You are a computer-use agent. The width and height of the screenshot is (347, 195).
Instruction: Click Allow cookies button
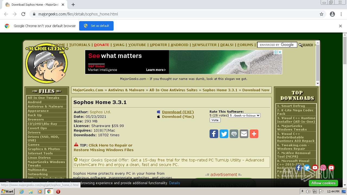323,183
